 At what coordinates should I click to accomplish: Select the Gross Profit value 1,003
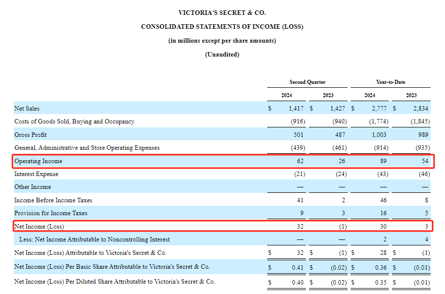(x=379, y=135)
